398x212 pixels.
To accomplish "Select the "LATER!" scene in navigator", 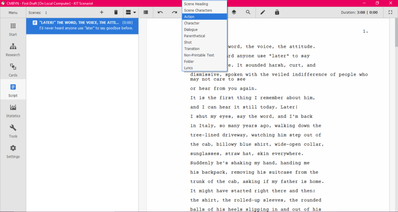I will [x=82, y=26].
